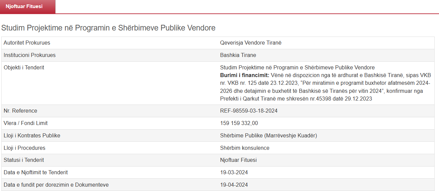The height and width of the screenshot is (191, 439).
Task: Select the Statusi i Tenderit label
Action: click(x=24, y=160)
